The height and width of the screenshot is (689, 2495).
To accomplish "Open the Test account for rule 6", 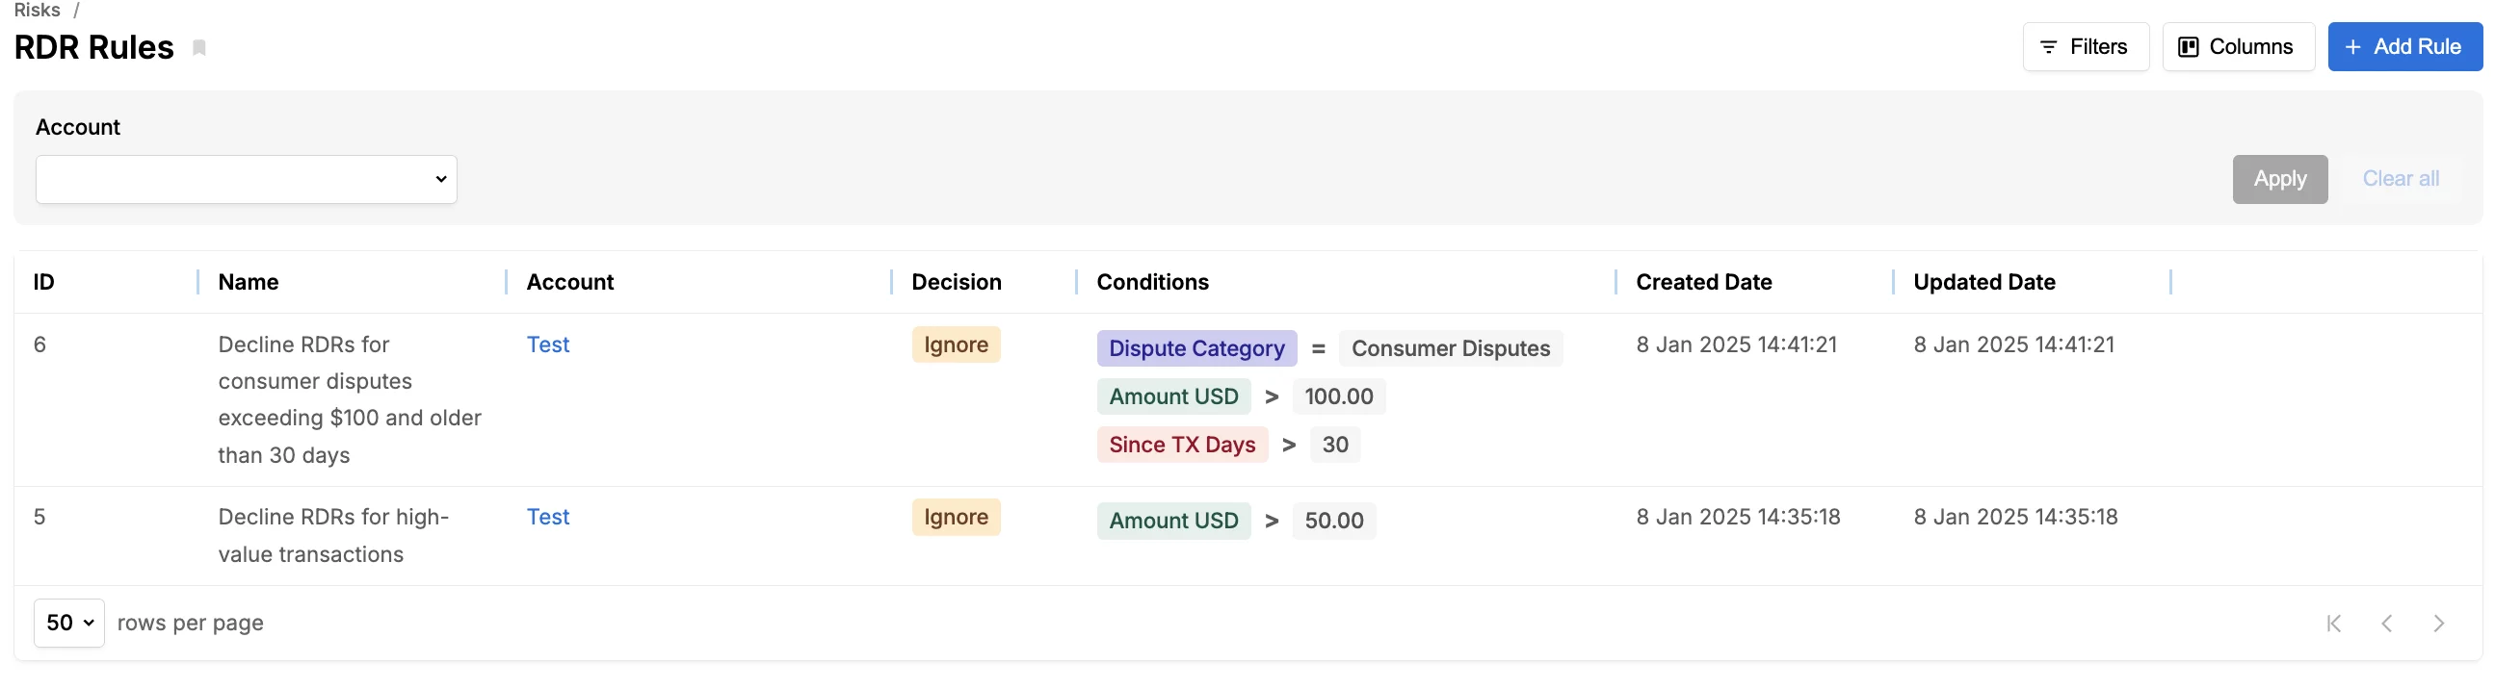I will 548,344.
